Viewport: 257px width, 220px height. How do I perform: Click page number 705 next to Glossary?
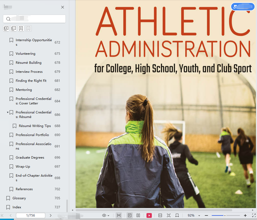click(57, 198)
